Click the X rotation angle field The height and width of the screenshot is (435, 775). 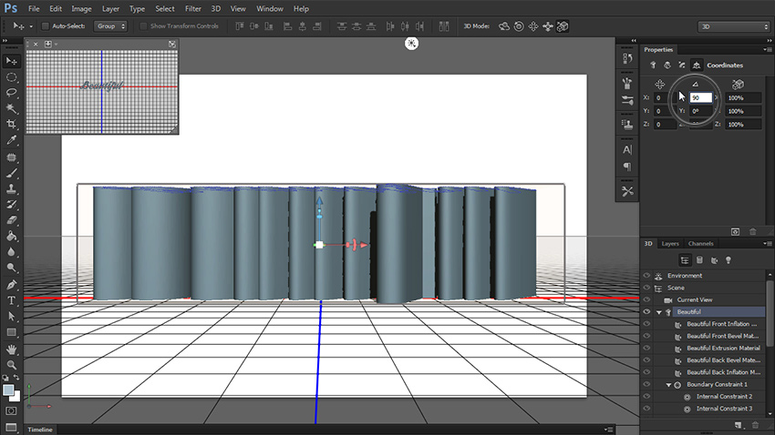click(x=701, y=97)
